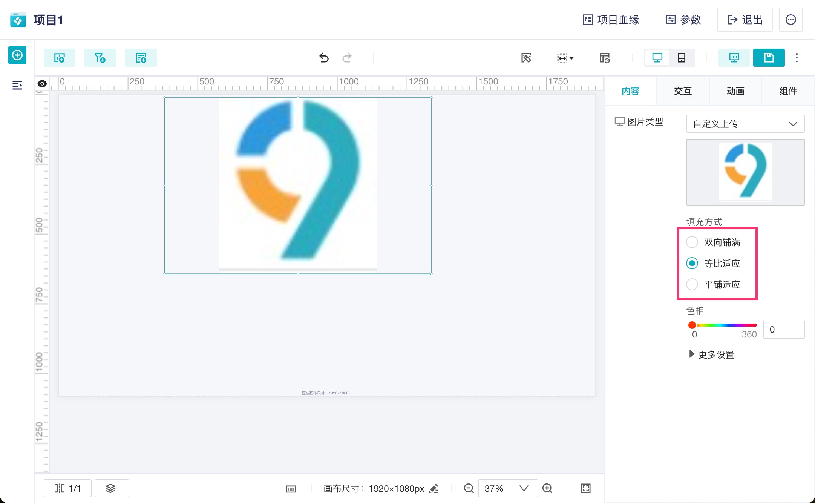
Task: Click the undo arrow icon
Action: coord(324,58)
